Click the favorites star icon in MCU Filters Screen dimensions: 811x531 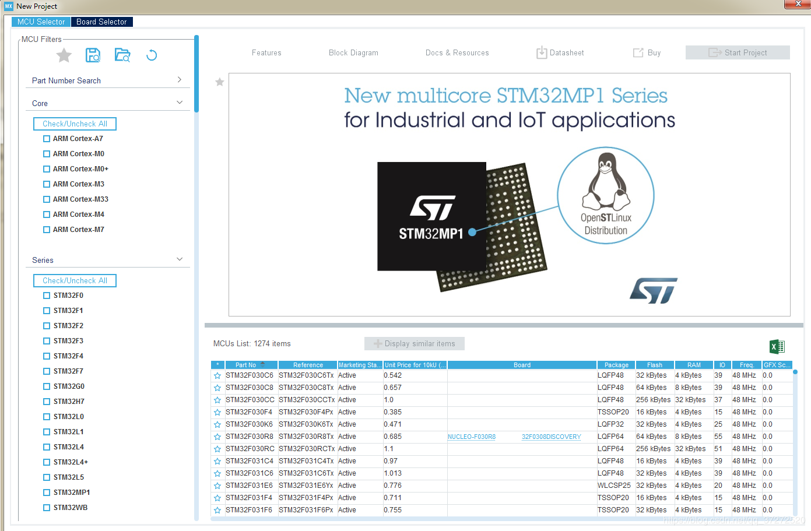coord(64,55)
